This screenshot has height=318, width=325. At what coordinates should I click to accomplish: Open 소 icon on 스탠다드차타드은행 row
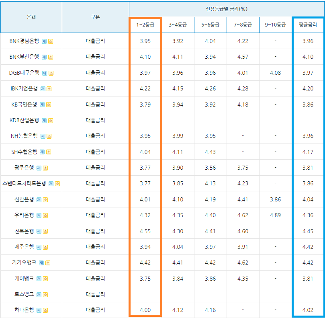click(x=57, y=184)
